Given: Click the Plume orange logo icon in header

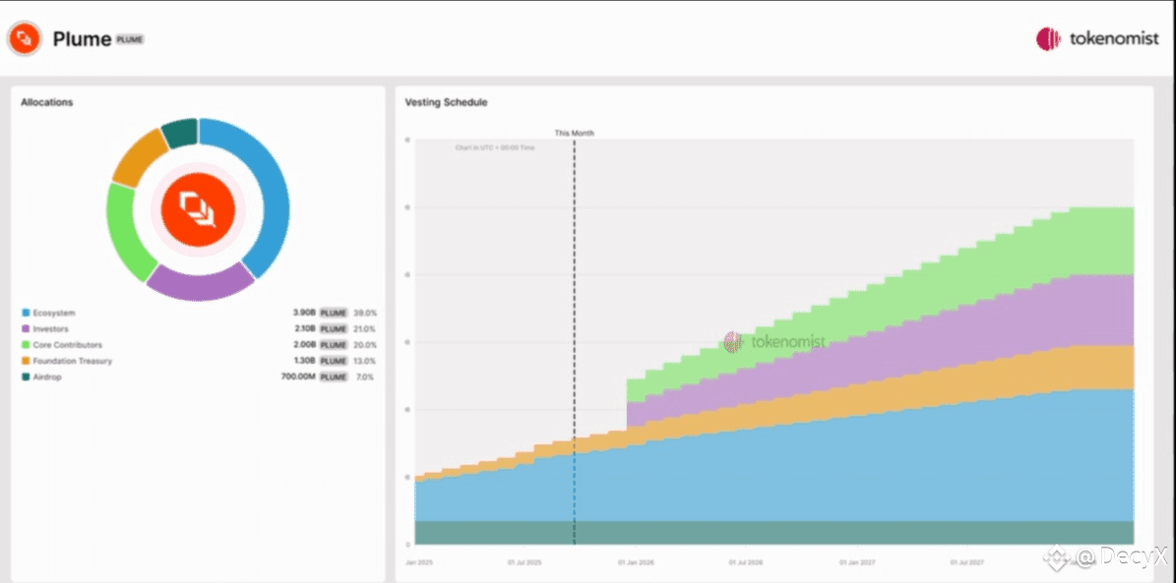Looking at the screenshot, I should click(x=25, y=38).
